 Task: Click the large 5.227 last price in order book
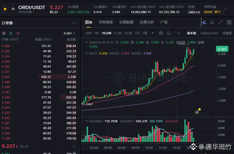tap(8, 146)
